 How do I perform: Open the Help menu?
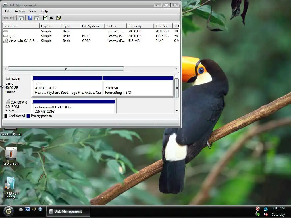pyautogui.click(x=44, y=11)
